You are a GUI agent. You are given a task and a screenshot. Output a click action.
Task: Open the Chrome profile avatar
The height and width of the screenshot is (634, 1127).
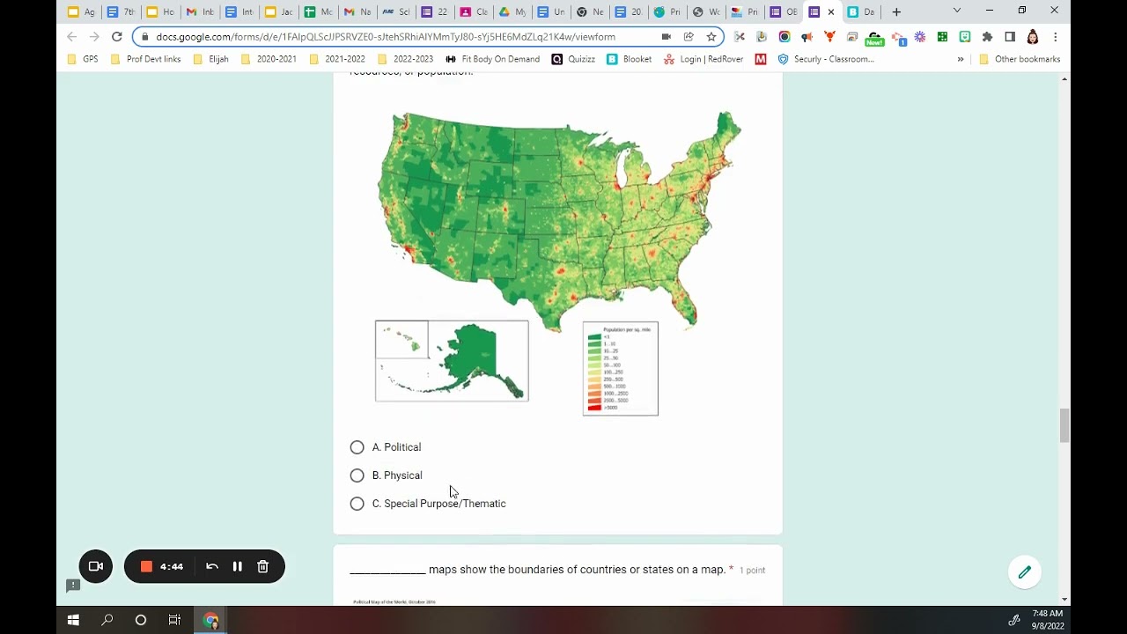[1033, 37]
